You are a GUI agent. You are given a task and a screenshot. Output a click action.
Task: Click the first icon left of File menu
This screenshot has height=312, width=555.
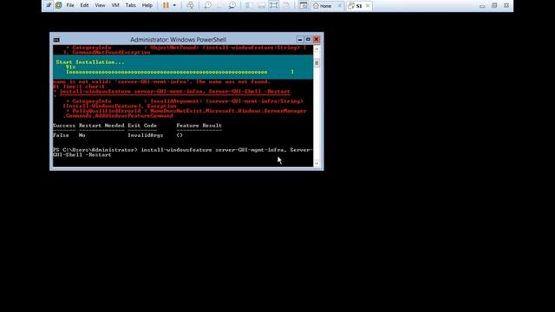click(49, 5)
